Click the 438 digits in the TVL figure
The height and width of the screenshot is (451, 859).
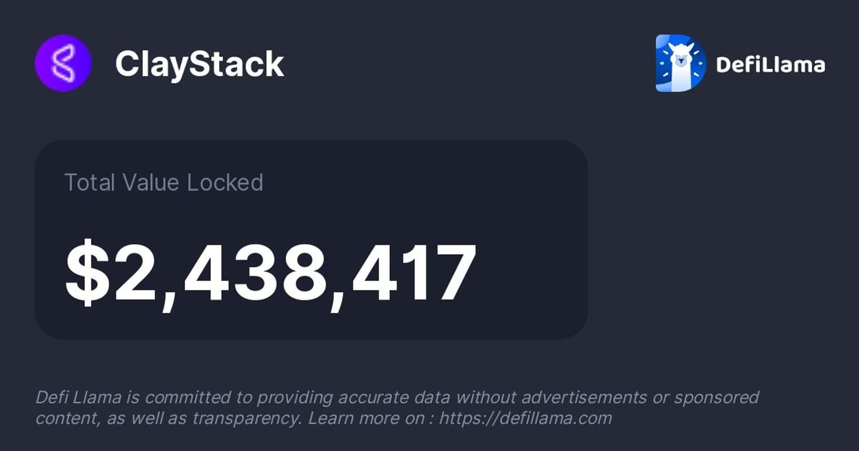255,272
